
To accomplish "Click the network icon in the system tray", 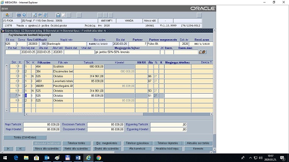I will 256,158.
